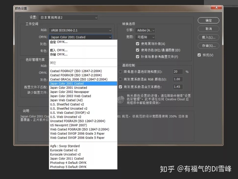Select U.S. Sheetfed Uncoated v2
Image resolution: width=238 pixels, height=179 pixels.
point(83,108)
